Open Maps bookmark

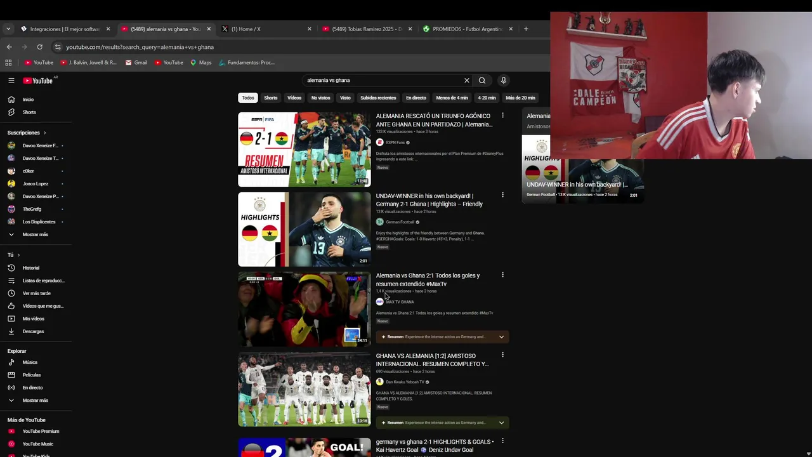[x=201, y=63]
